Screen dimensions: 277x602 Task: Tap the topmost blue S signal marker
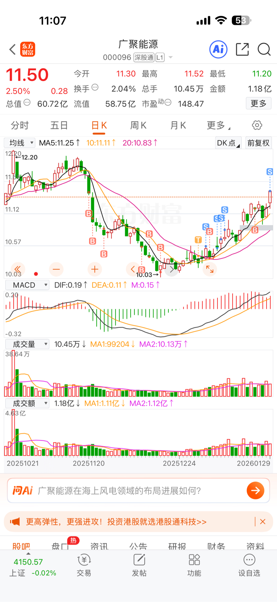[x=270, y=172]
